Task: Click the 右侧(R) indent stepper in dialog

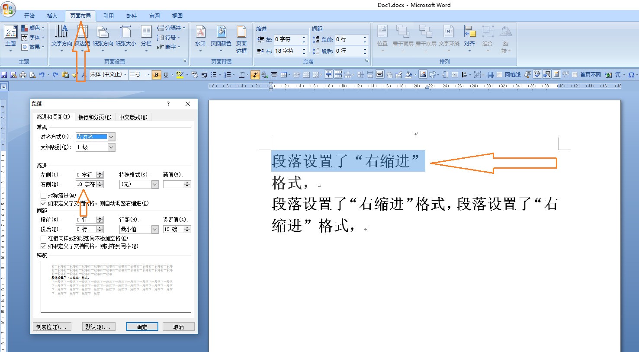Action: point(100,184)
